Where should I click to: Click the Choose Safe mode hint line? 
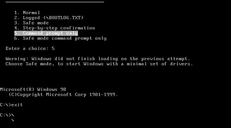99,64
